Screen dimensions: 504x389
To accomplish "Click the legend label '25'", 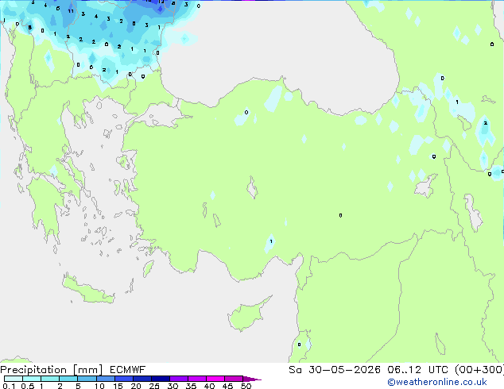I will pos(154,386).
